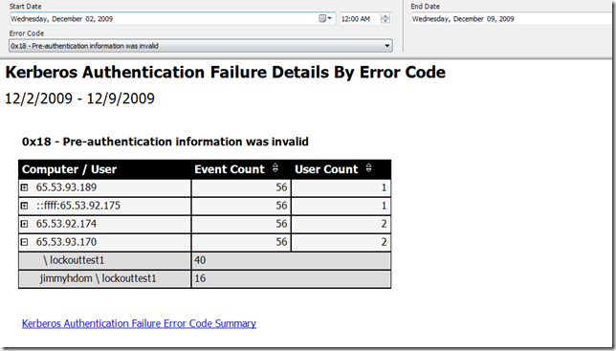
Task: Select the 65.53.93.170 computer text
Action: point(66,241)
